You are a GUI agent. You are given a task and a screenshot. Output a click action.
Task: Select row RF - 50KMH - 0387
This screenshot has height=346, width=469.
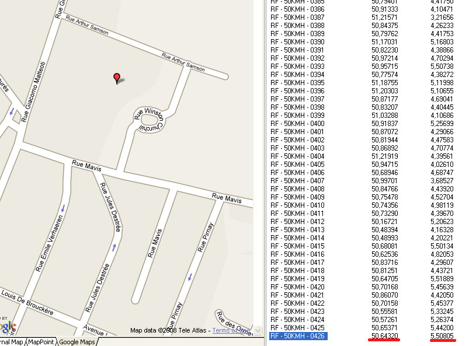[297, 18]
